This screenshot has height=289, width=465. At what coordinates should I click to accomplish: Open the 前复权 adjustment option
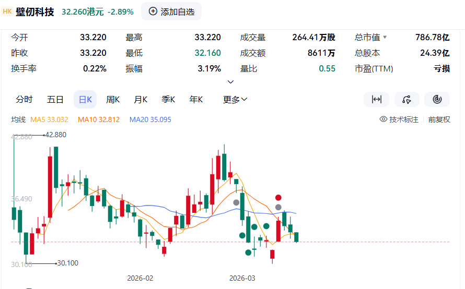pyautogui.click(x=439, y=119)
